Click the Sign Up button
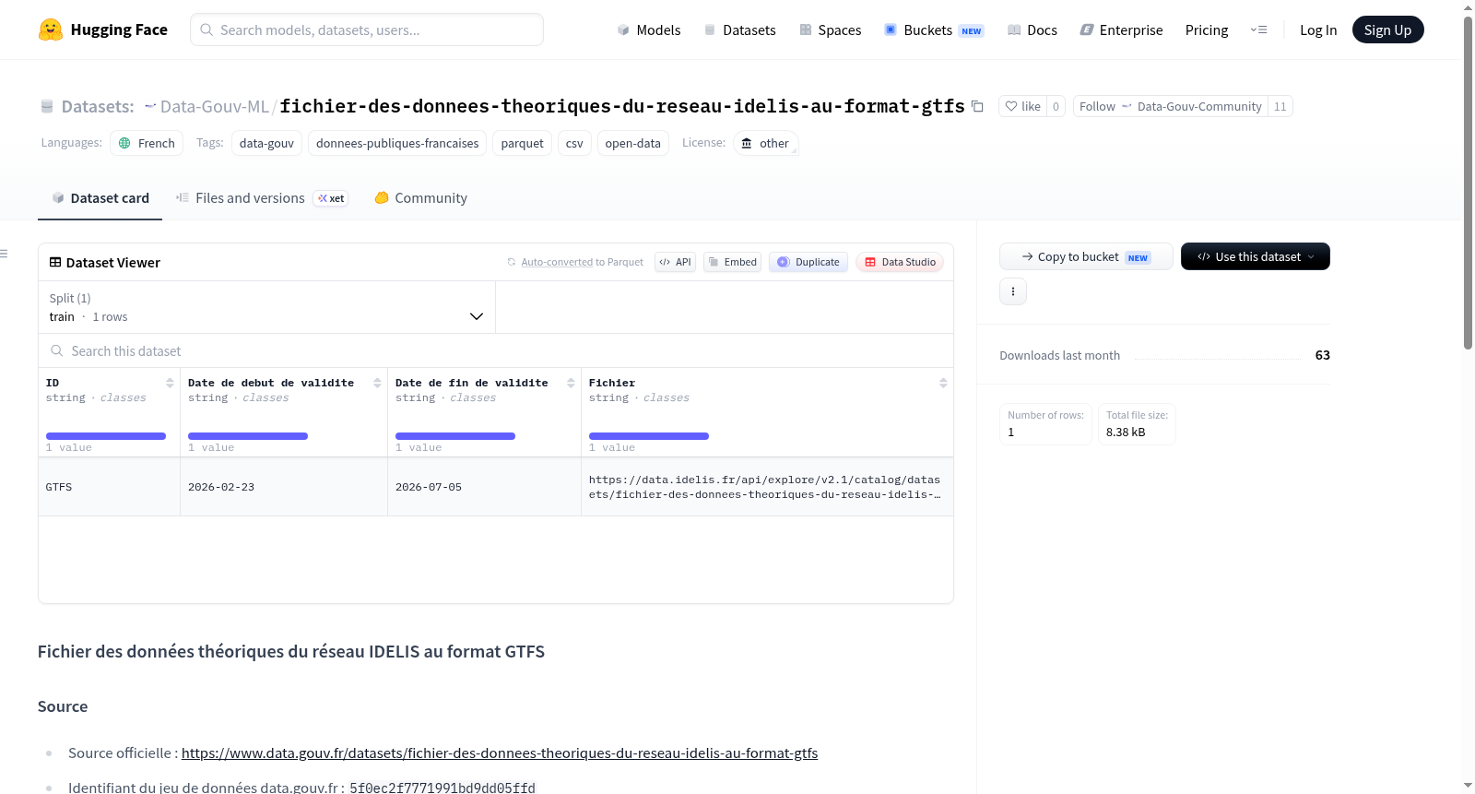The height and width of the screenshot is (794, 1475). point(1387,30)
